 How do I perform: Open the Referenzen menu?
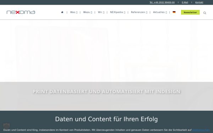point(138,12)
